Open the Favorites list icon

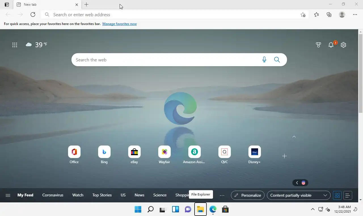tap(316, 14)
